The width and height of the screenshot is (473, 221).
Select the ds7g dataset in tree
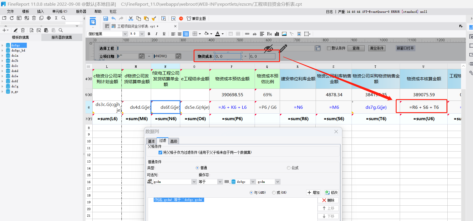15,86
